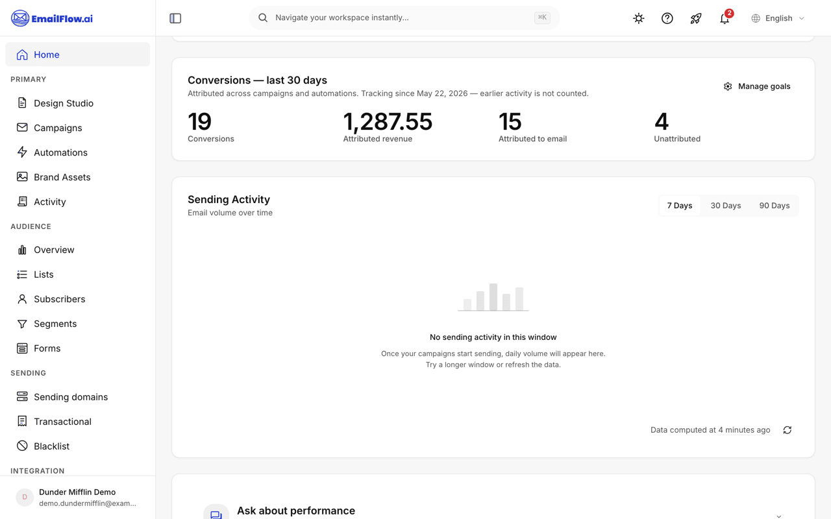This screenshot has width=831, height=519.
Task: Click the Blacklist ban icon
Action: point(22,446)
